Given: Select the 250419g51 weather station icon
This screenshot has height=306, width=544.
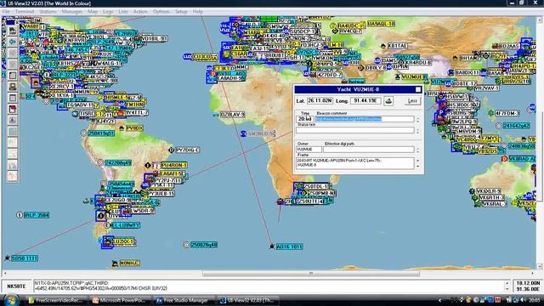Looking at the screenshot, I should point(83,133).
